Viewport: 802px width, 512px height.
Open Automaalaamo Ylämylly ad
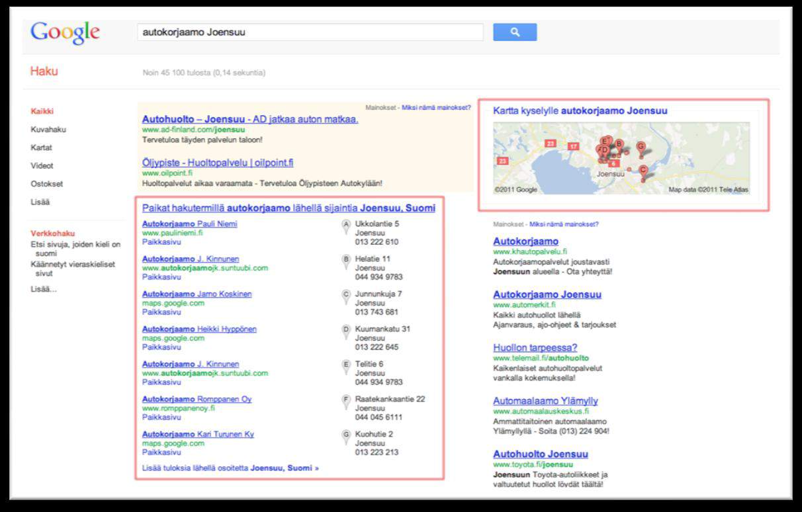click(x=545, y=401)
